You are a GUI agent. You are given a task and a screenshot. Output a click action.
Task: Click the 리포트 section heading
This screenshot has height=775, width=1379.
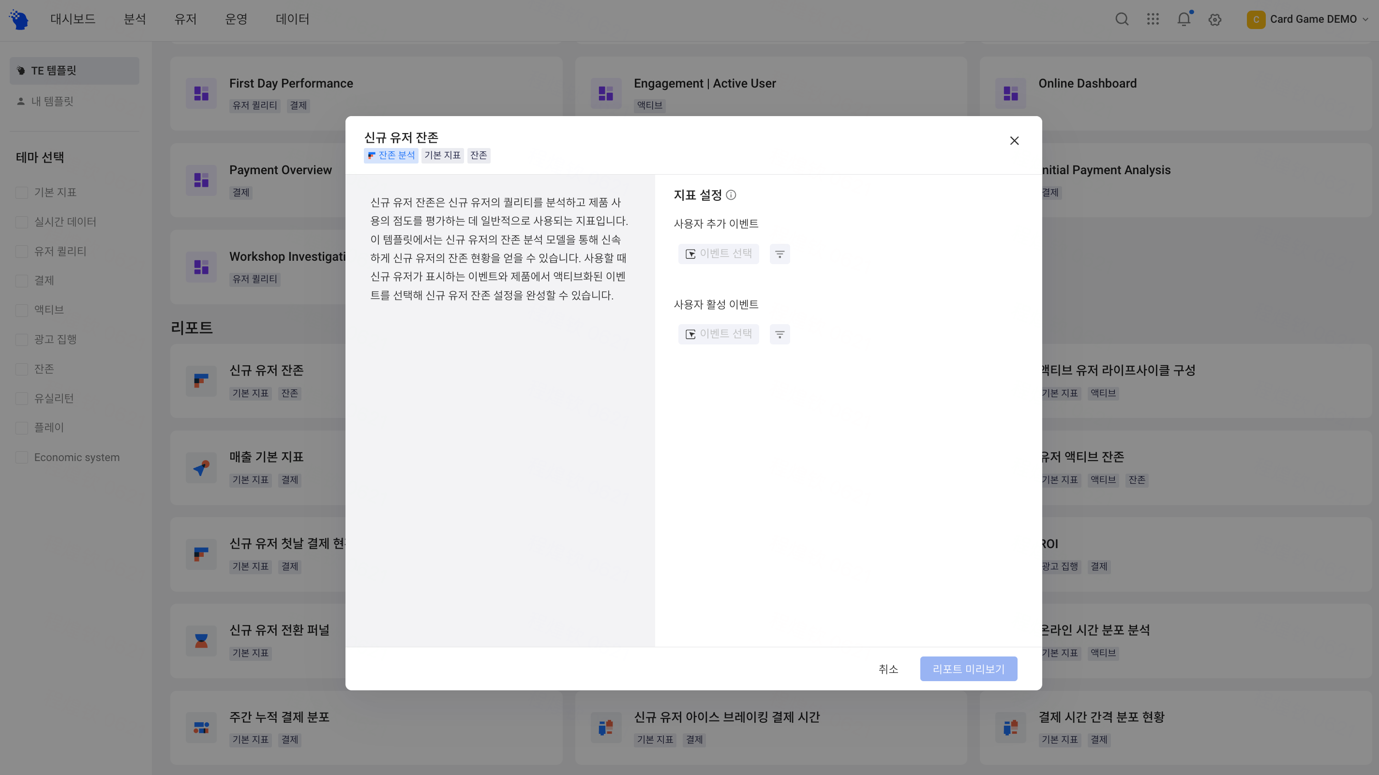[x=192, y=328]
